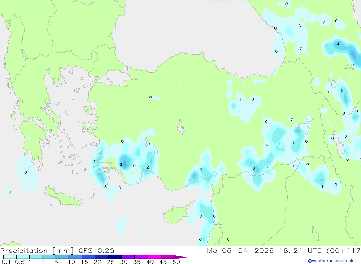This screenshot has height=264, width=361.
Task: Click the 0.1–0.5 mm palest legend swatch
Action: point(10,257)
